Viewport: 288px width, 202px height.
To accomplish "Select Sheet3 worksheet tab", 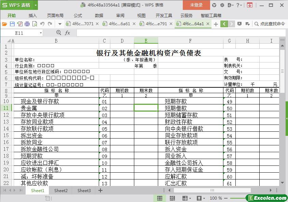I will pos(84,191).
